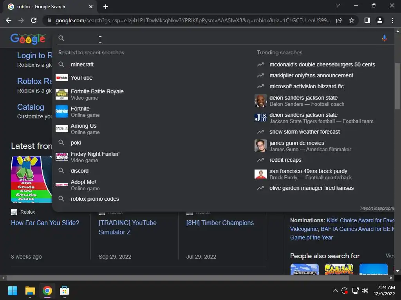Screen dimensions: 401x300
Task: Click Report inappropriate predictions link
Action: pos(377,208)
